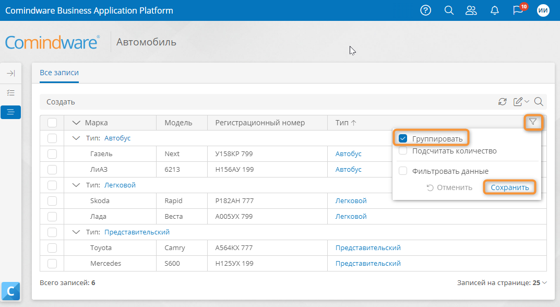
Task: Open the users group icon
Action: click(x=471, y=10)
